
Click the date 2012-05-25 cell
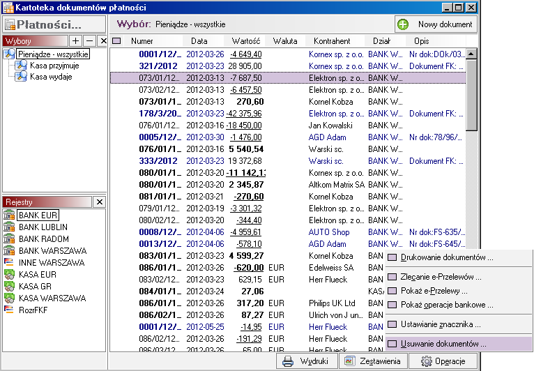[x=205, y=327]
